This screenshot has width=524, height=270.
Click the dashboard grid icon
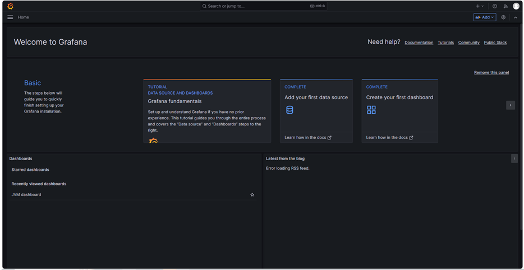[x=371, y=110]
